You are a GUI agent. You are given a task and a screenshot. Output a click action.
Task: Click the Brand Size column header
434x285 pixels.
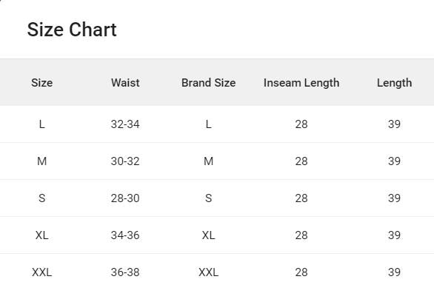(208, 83)
